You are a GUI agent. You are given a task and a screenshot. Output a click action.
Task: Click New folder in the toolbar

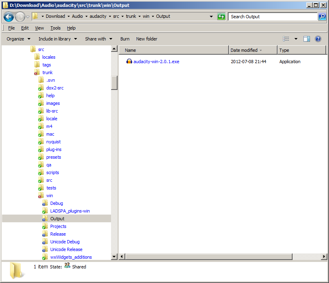[x=147, y=39]
